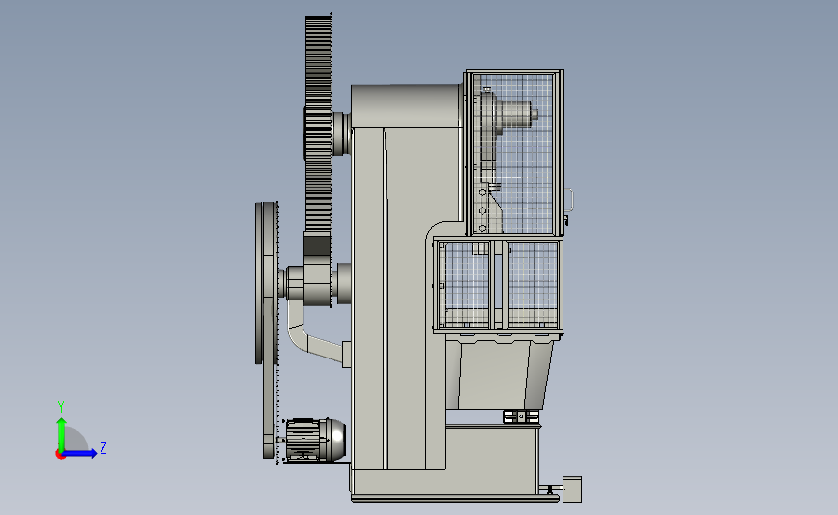Click the blue Z axis arrow
The height and width of the screenshot is (515, 838).
click(79, 454)
